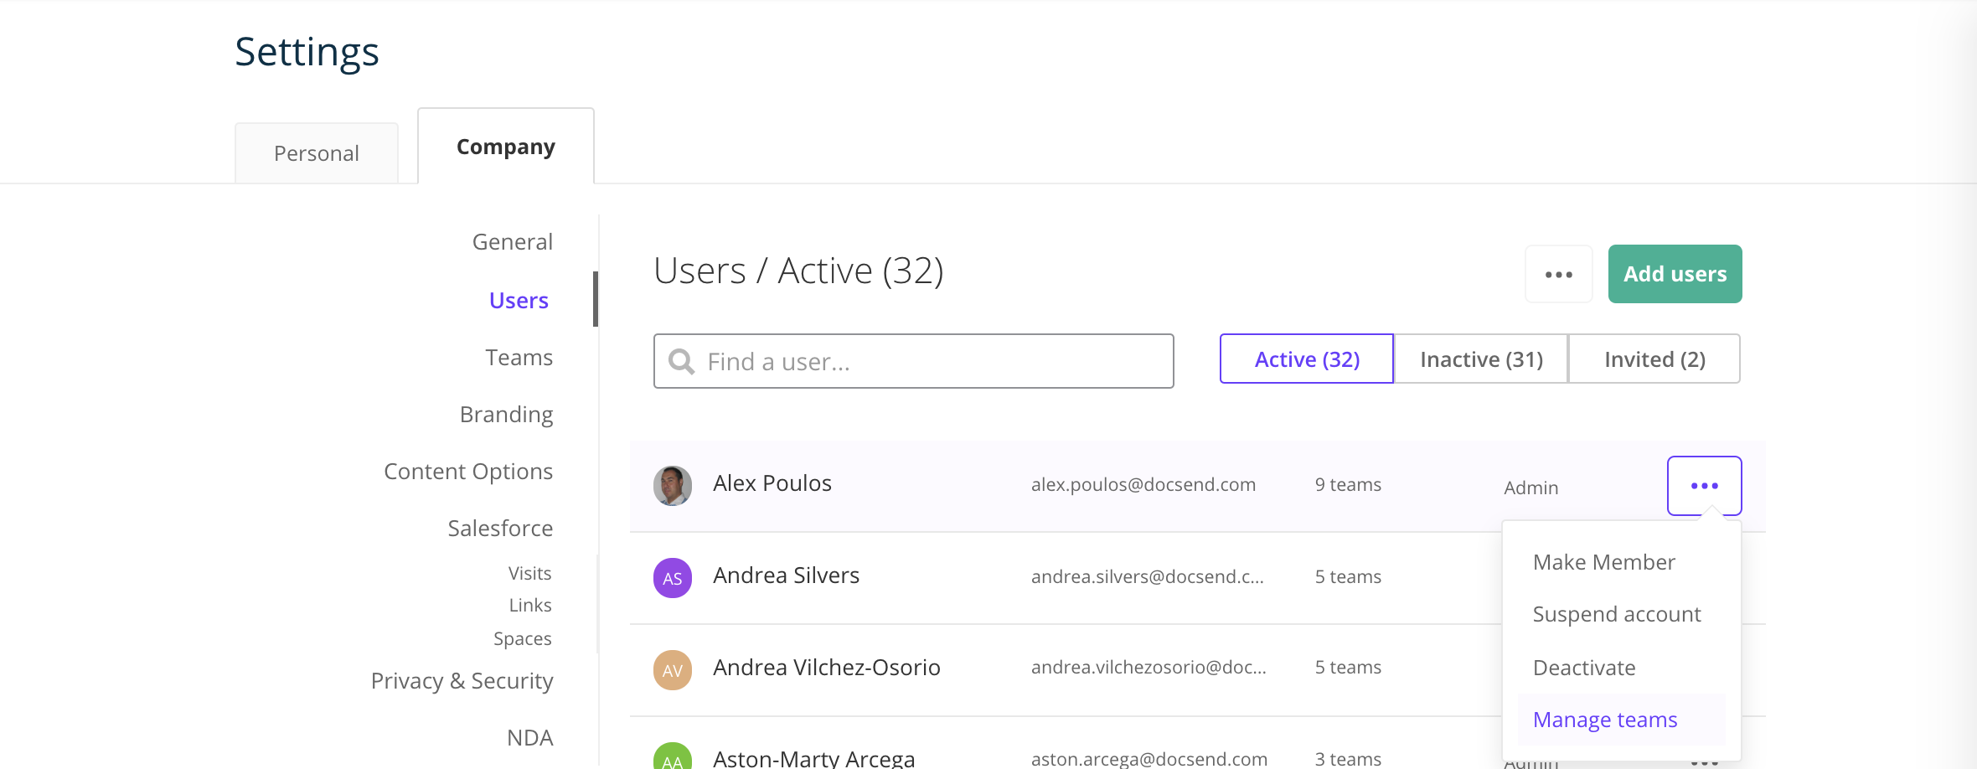
Task: Click Andrea Silvers truncated email address
Action: pos(1148,576)
